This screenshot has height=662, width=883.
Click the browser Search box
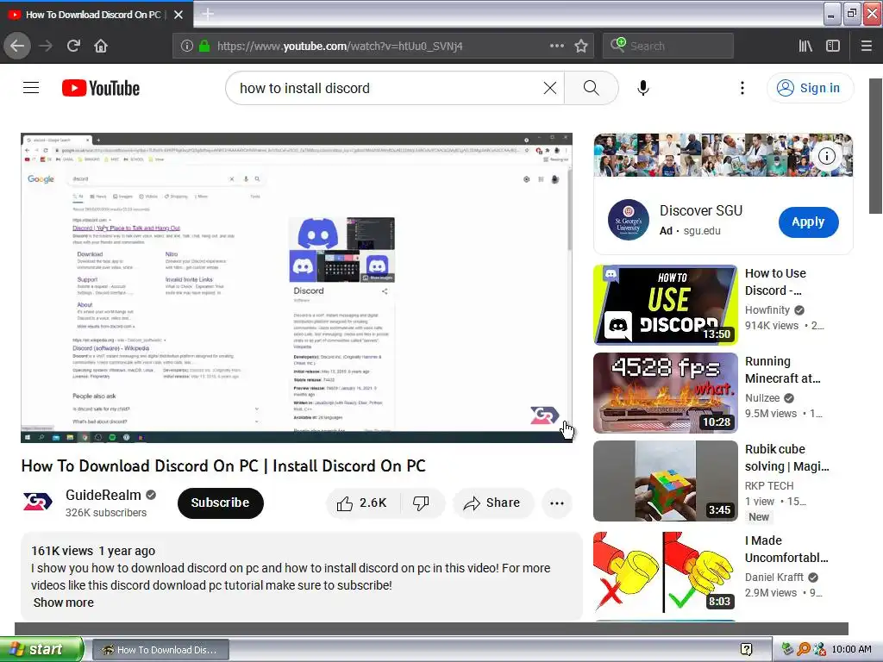[668, 47]
